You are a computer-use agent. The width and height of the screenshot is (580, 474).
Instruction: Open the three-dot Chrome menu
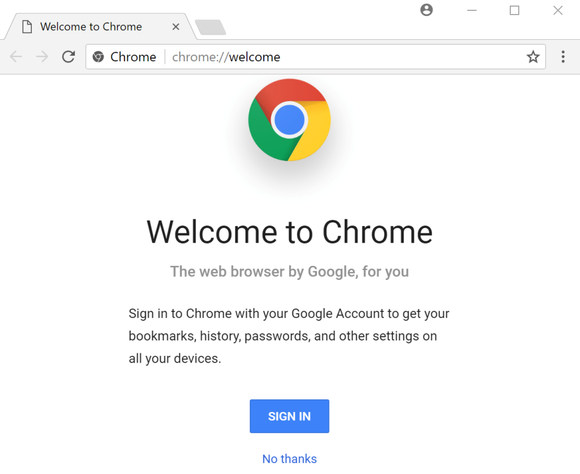[x=563, y=57]
